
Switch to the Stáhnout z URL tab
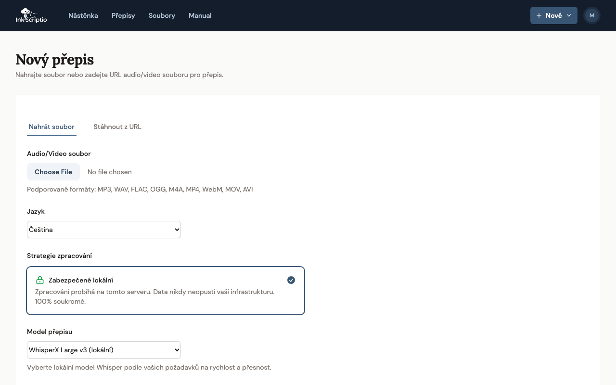(x=117, y=127)
